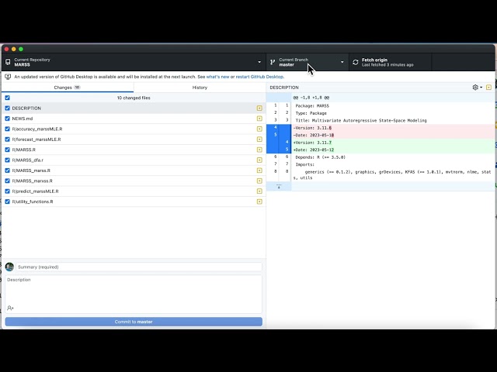This screenshot has height=372, width=497.
Task: Uncheck R/predict_marssMLE.R checkbox
Action: (7, 191)
